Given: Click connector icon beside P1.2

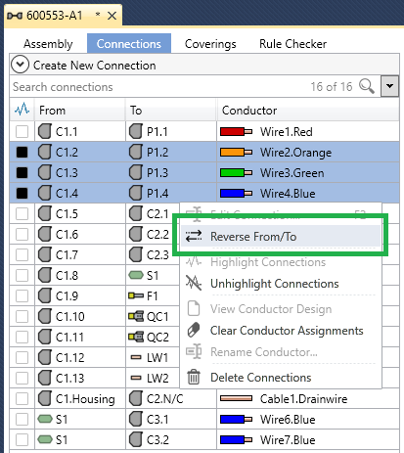Looking at the screenshot, I should pyautogui.click(x=136, y=153).
